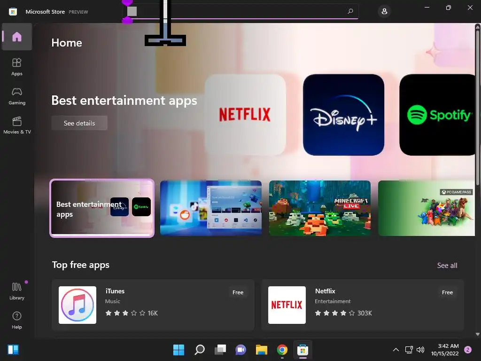This screenshot has height=361, width=481.
Task: Select the Best entertainment apps carousel card
Action: [102, 208]
